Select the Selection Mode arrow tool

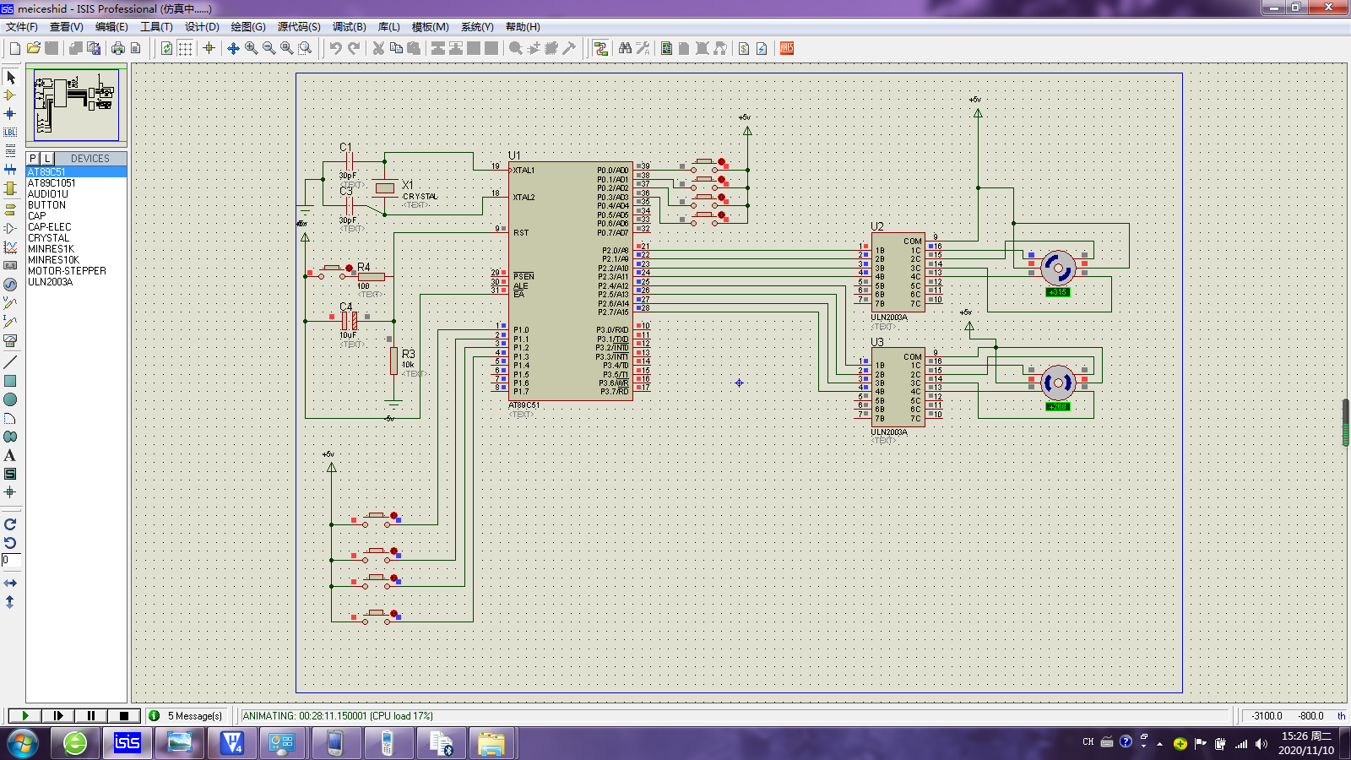(10, 77)
